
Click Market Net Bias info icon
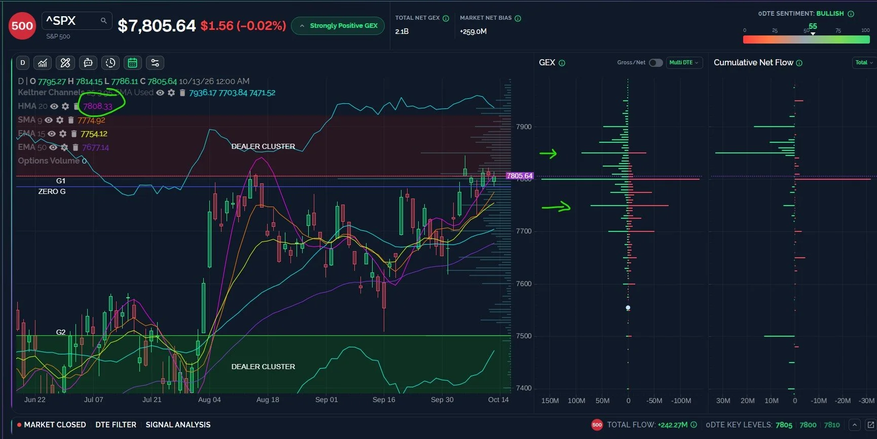(518, 18)
